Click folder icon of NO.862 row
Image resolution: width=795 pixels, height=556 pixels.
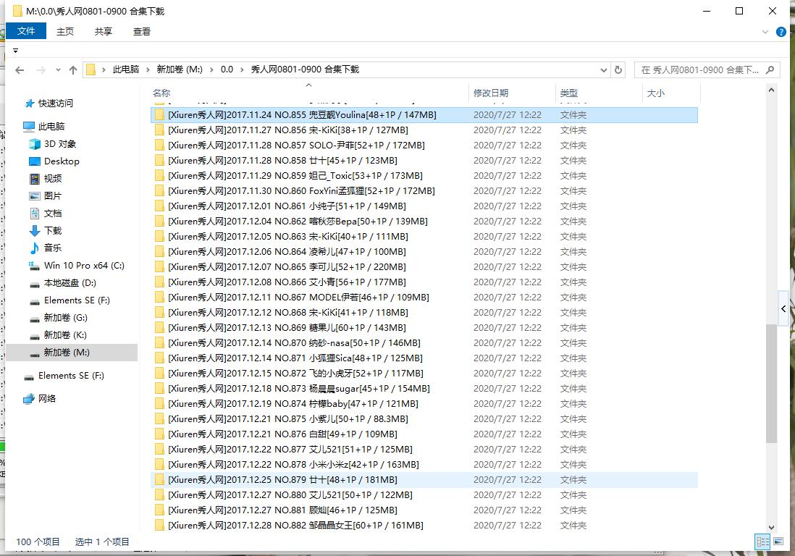pyautogui.click(x=159, y=222)
